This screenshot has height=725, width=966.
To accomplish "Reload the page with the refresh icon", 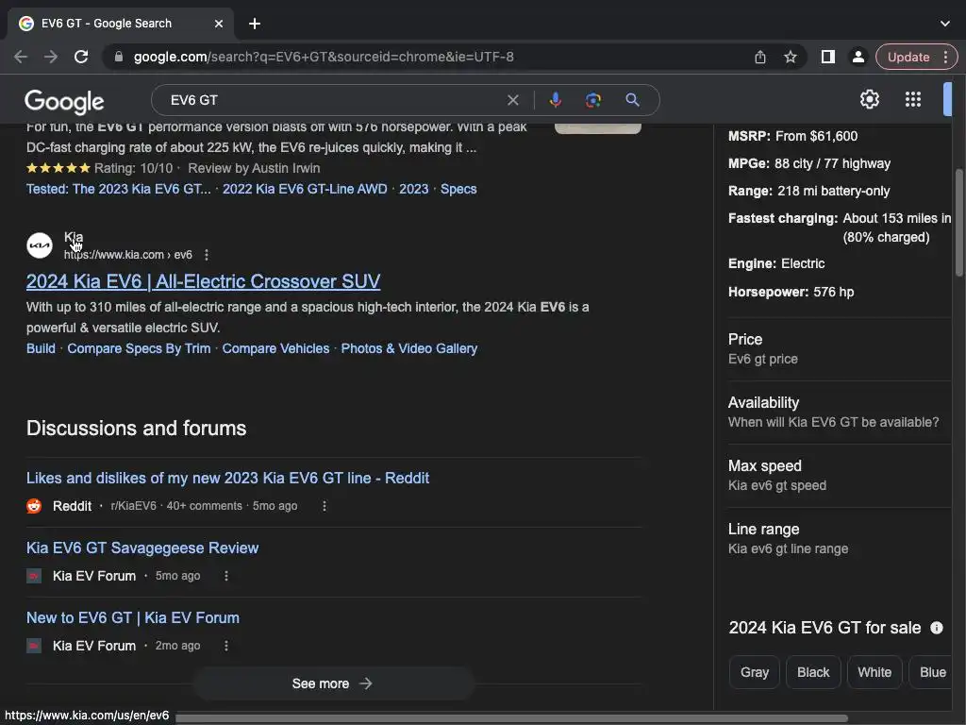I will pos(81,57).
